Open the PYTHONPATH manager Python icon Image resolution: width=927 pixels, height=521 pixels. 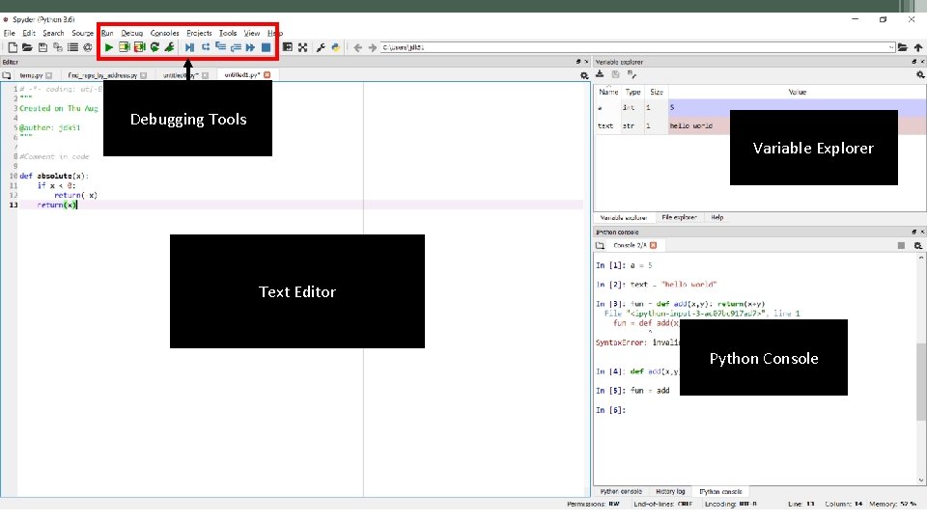pyautogui.click(x=335, y=47)
